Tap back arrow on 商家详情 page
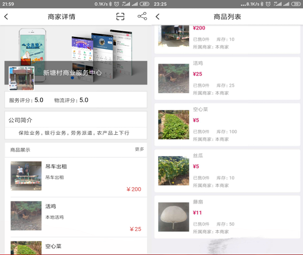This screenshot has height=255, width=303. [x=6, y=17]
